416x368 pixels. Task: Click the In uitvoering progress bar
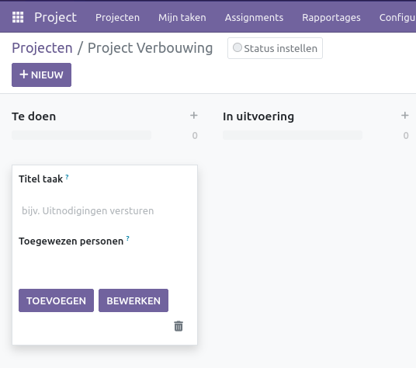[x=293, y=135]
